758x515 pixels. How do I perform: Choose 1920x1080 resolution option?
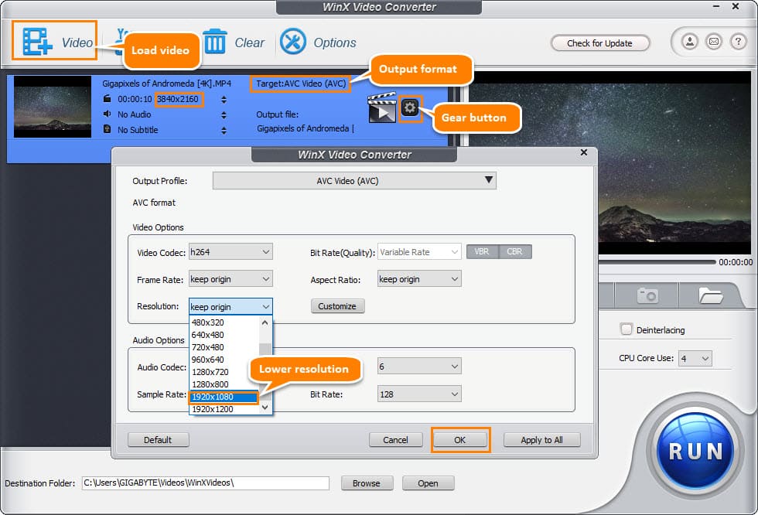[224, 397]
